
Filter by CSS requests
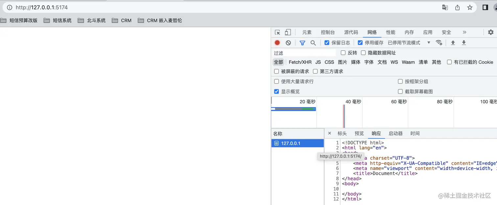click(329, 62)
